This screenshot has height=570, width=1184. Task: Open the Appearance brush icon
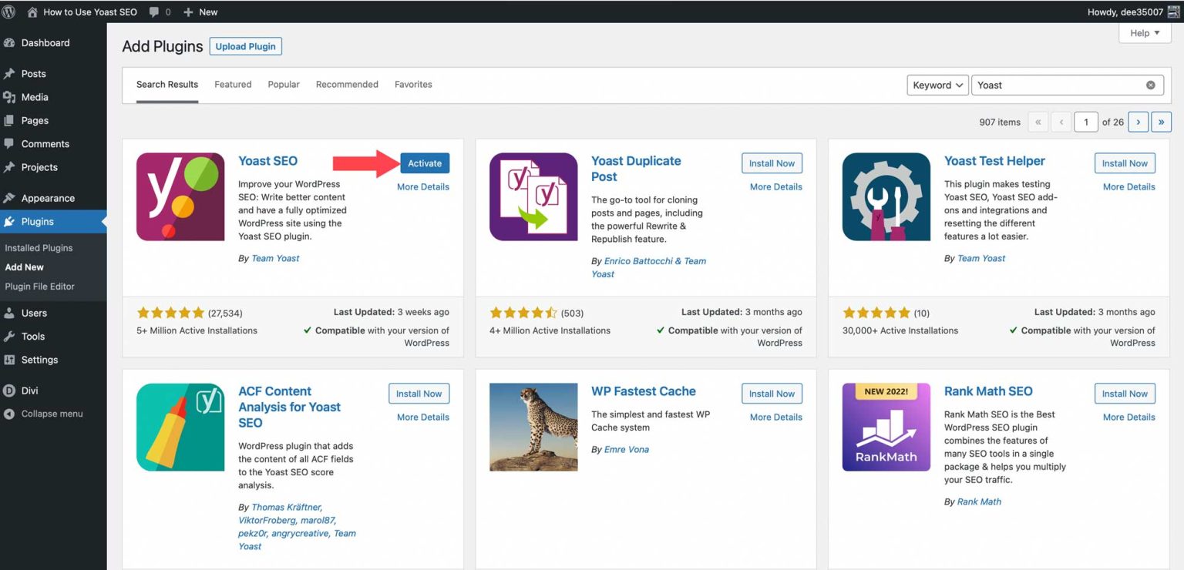tap(13, 198)
